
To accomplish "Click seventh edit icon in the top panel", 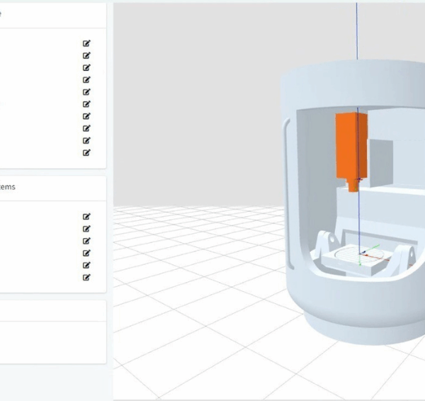I will (86, 116).
